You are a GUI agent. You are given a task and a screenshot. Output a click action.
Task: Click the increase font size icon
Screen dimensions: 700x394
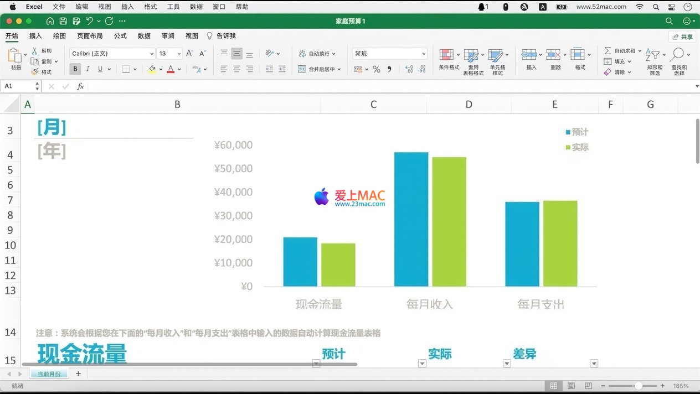189,54
